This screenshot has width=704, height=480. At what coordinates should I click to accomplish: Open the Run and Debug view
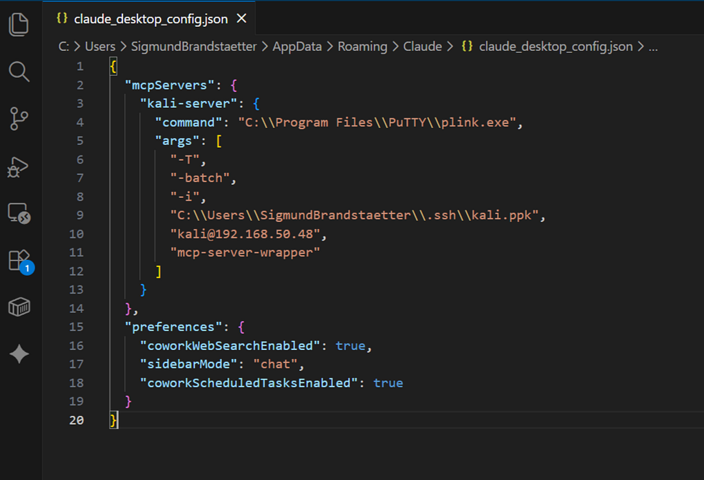(x=18, y=167)
